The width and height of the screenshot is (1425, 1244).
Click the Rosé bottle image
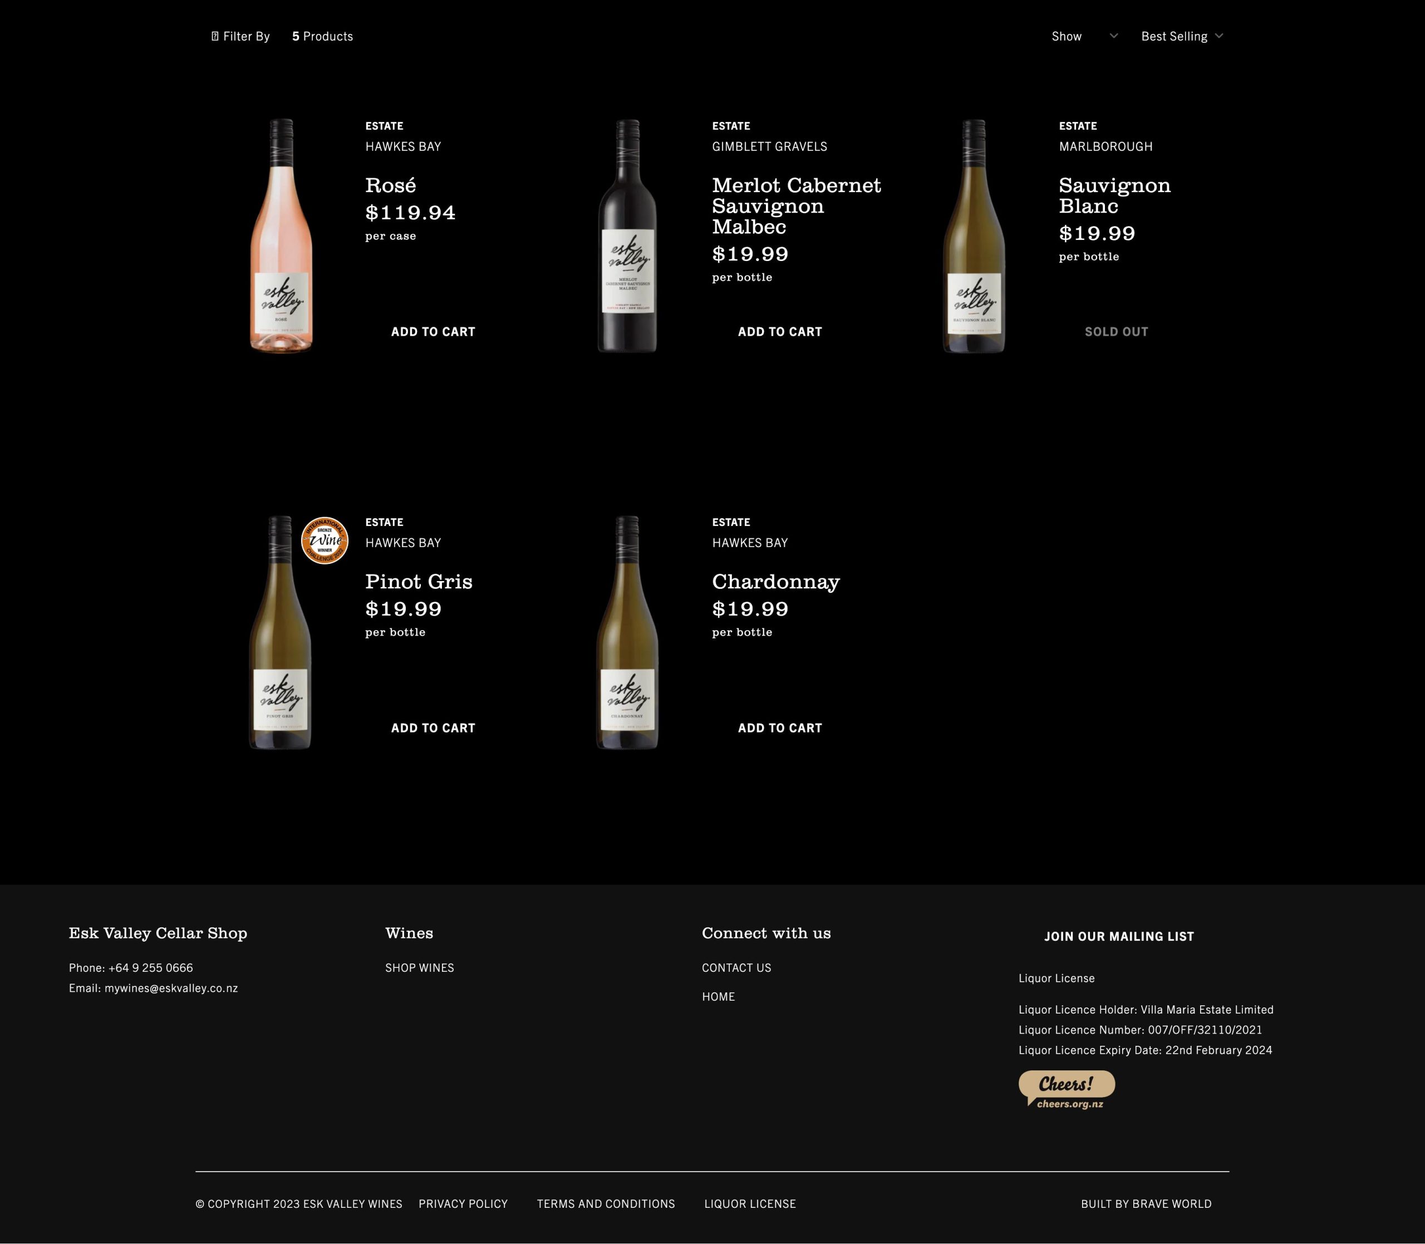pos(281,236)
